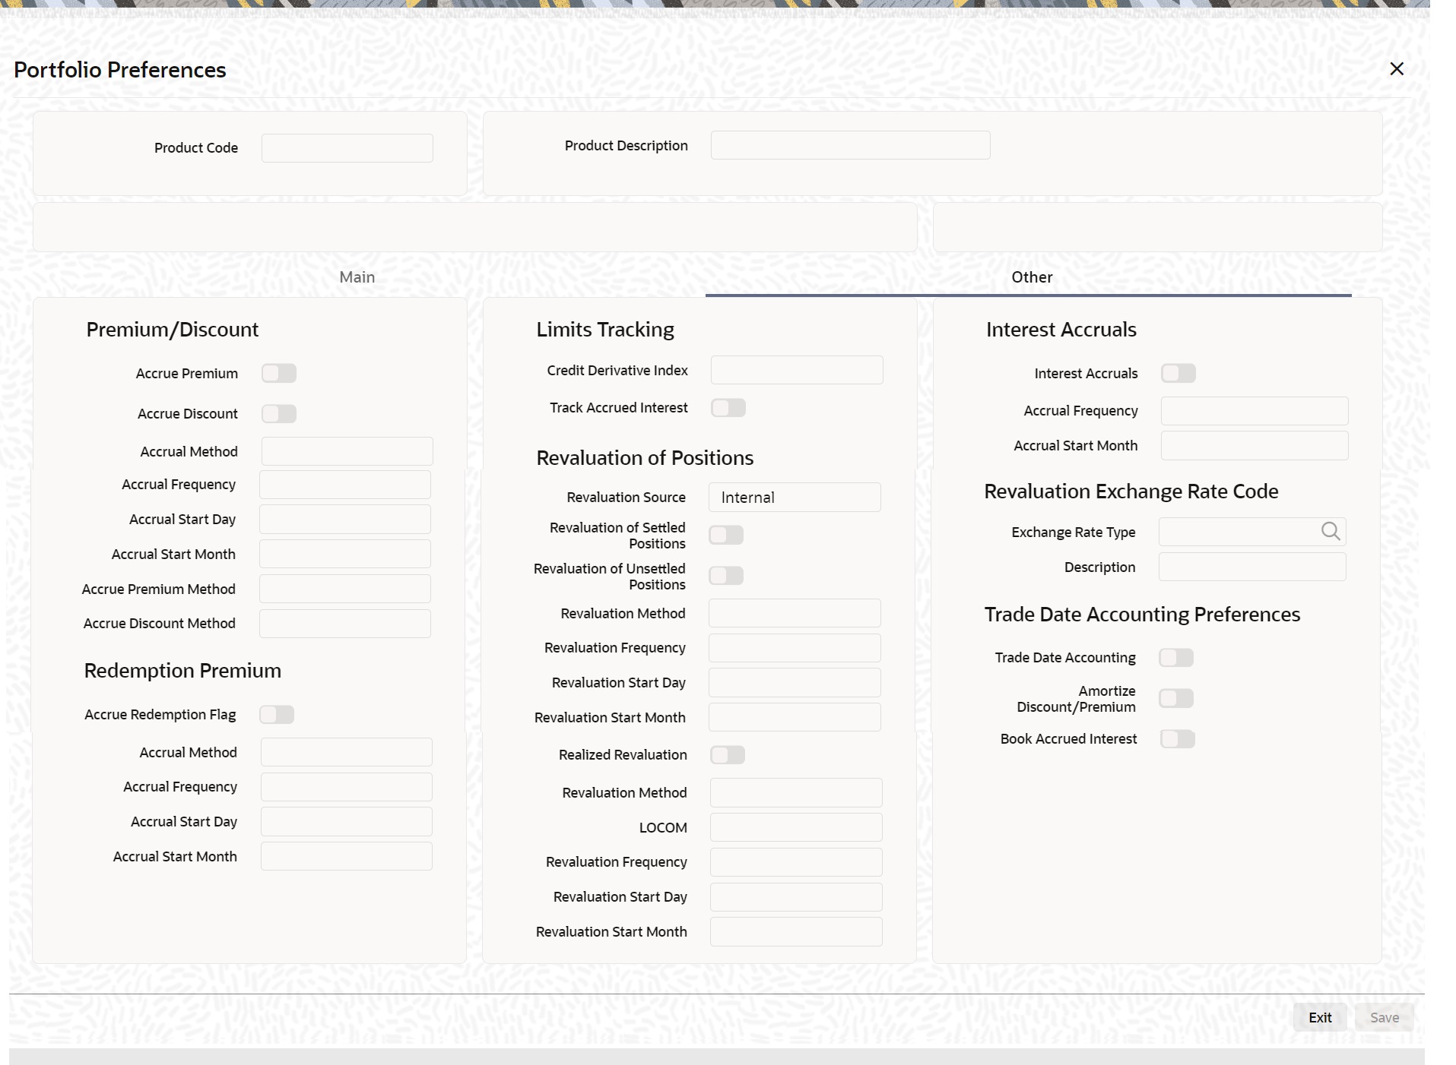The height and width of the screenshot is (1065, 1456).
Task: Click the Credit Derivative Index field
Action: (x=796, y=370)
